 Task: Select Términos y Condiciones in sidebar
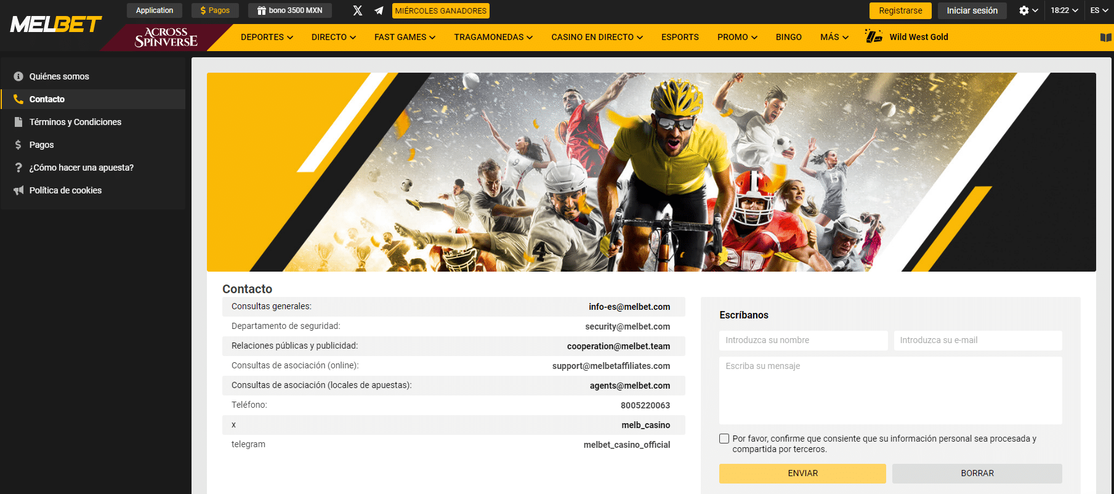75,122
